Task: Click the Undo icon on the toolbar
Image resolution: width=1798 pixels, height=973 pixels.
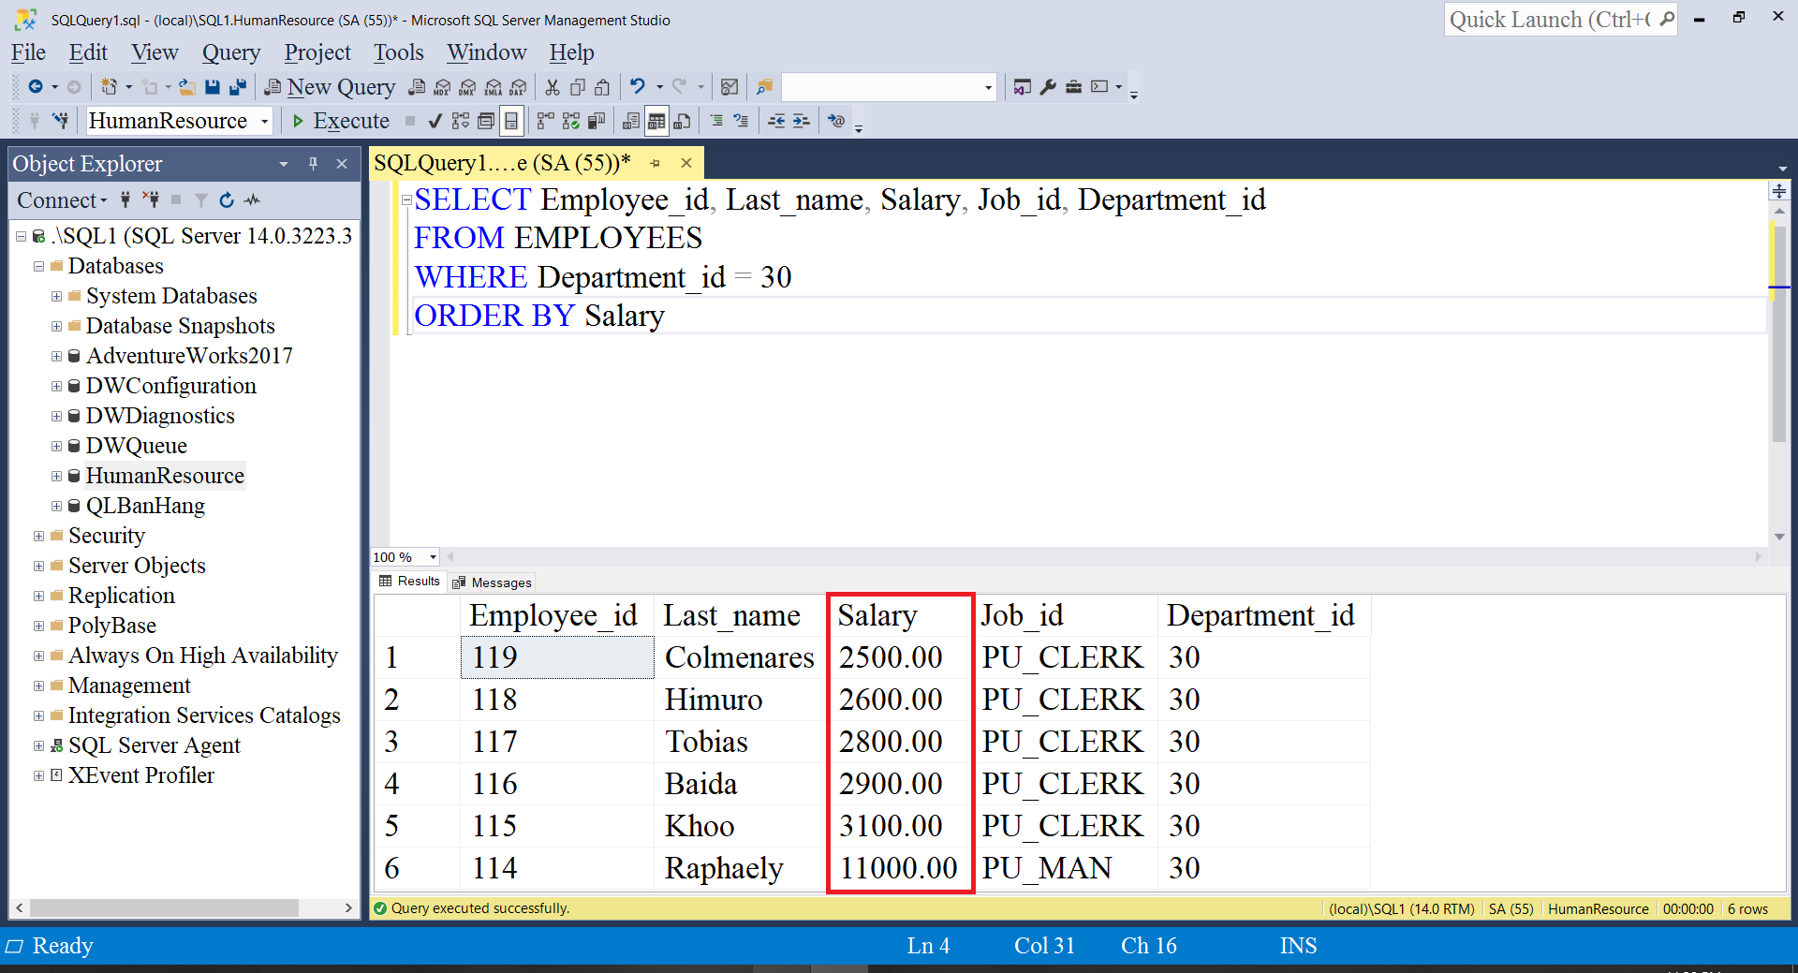Action: [636, 86]
